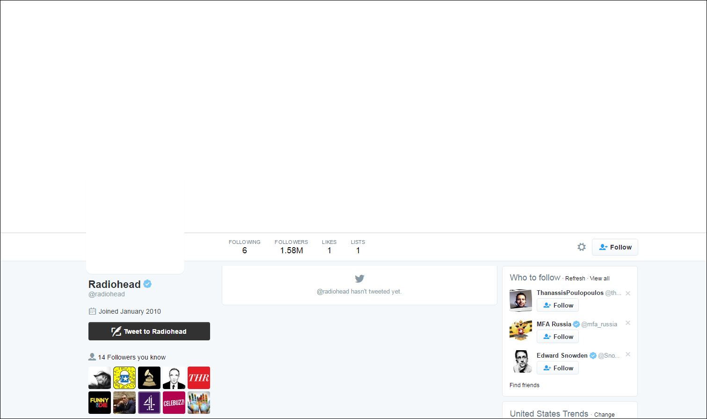Open THR follower avatar
Screen dimensions: 707x419
(x=199, y=378)
